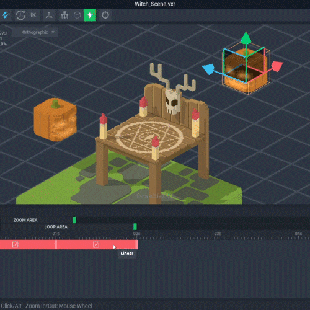Click the wireframe cube icon
Viewport: 310px width, 310px height.
click(x=77, y=15)
